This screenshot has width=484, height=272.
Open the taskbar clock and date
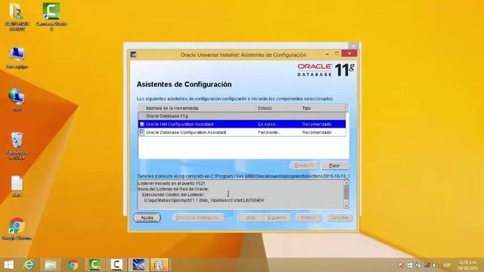467,265
